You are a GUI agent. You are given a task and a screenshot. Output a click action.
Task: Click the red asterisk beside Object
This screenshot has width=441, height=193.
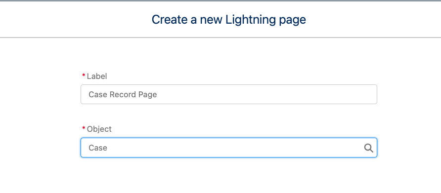(84, 128)
